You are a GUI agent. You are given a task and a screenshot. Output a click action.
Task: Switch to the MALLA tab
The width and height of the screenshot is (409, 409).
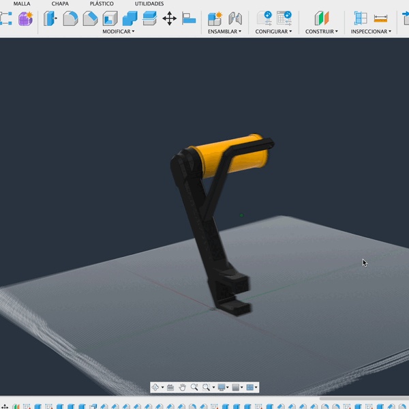pos(22,3)
